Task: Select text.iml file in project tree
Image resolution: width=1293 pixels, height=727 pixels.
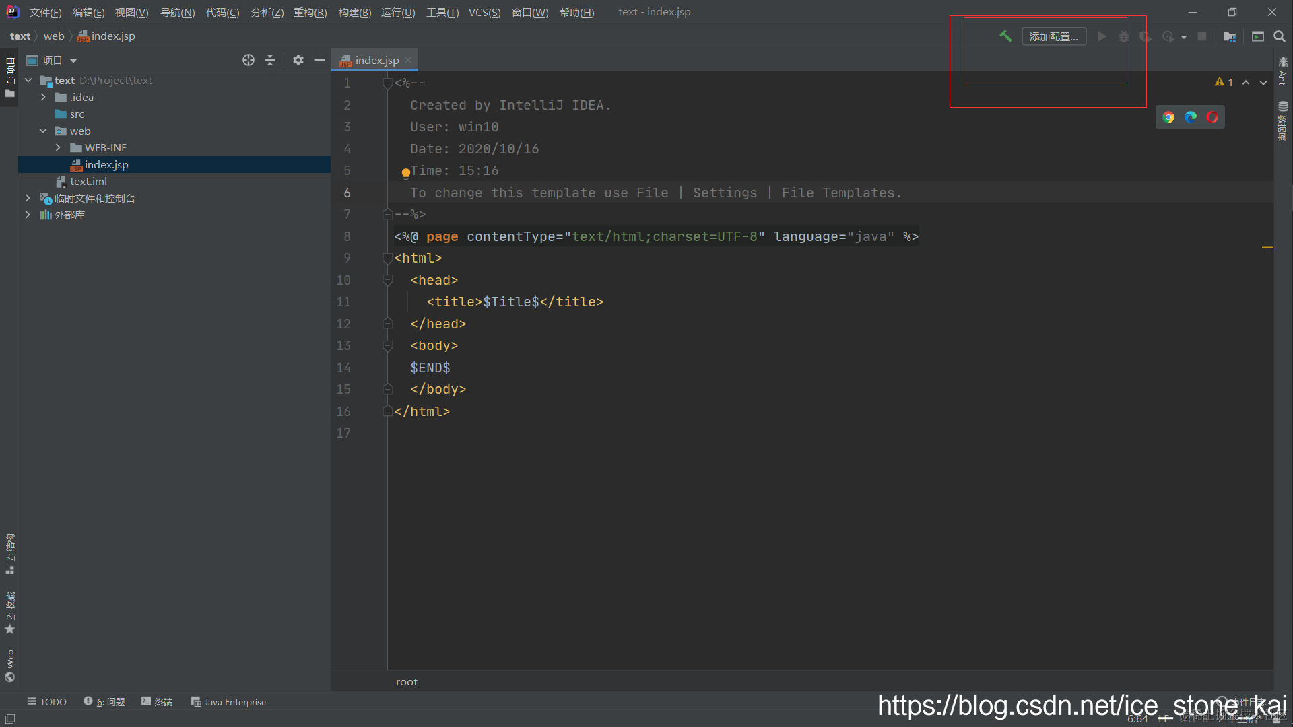Action: [x=88, y=181]
